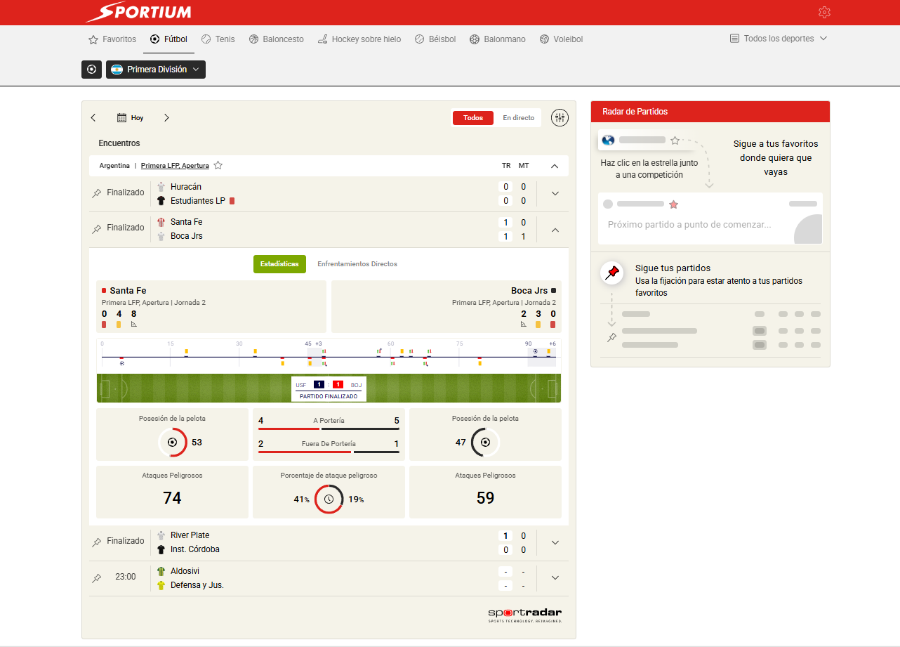Pin the Santa Fe vs Boca Jrs match
This screenshot has width=900, height=647.
coord(97,228)
